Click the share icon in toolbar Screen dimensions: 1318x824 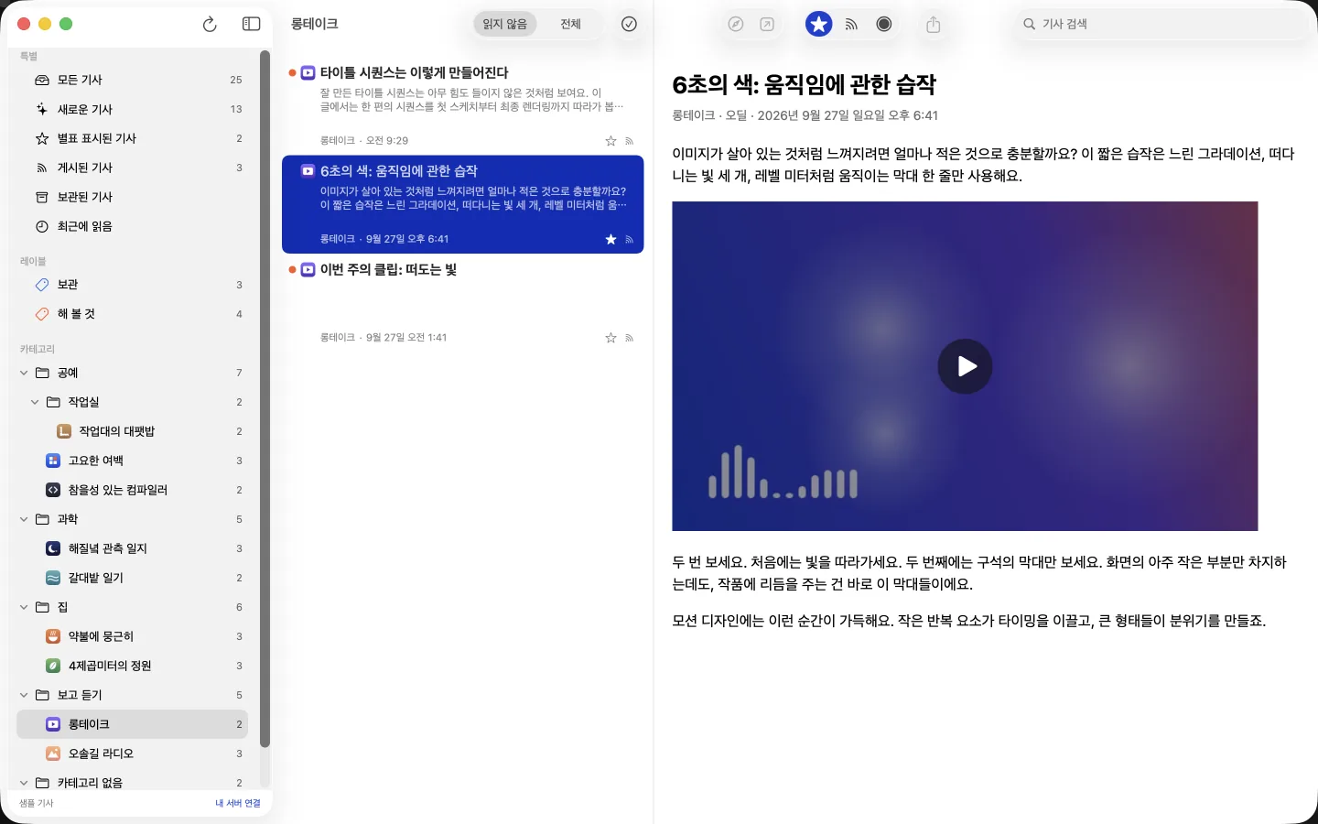(x=933, y=25)
